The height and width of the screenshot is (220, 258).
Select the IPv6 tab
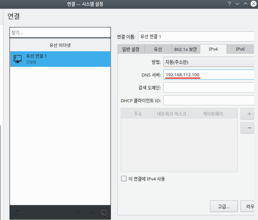[240, 49]
